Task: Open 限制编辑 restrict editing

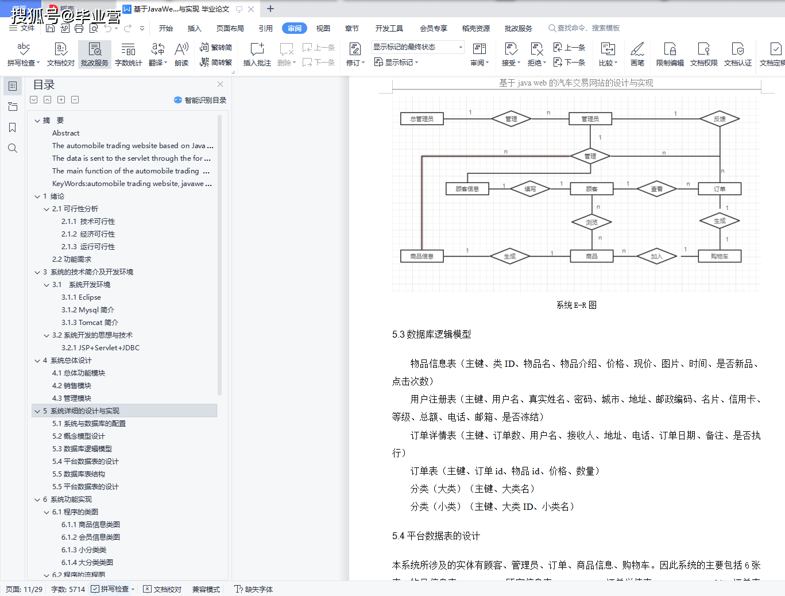Action: pos(670,54)
